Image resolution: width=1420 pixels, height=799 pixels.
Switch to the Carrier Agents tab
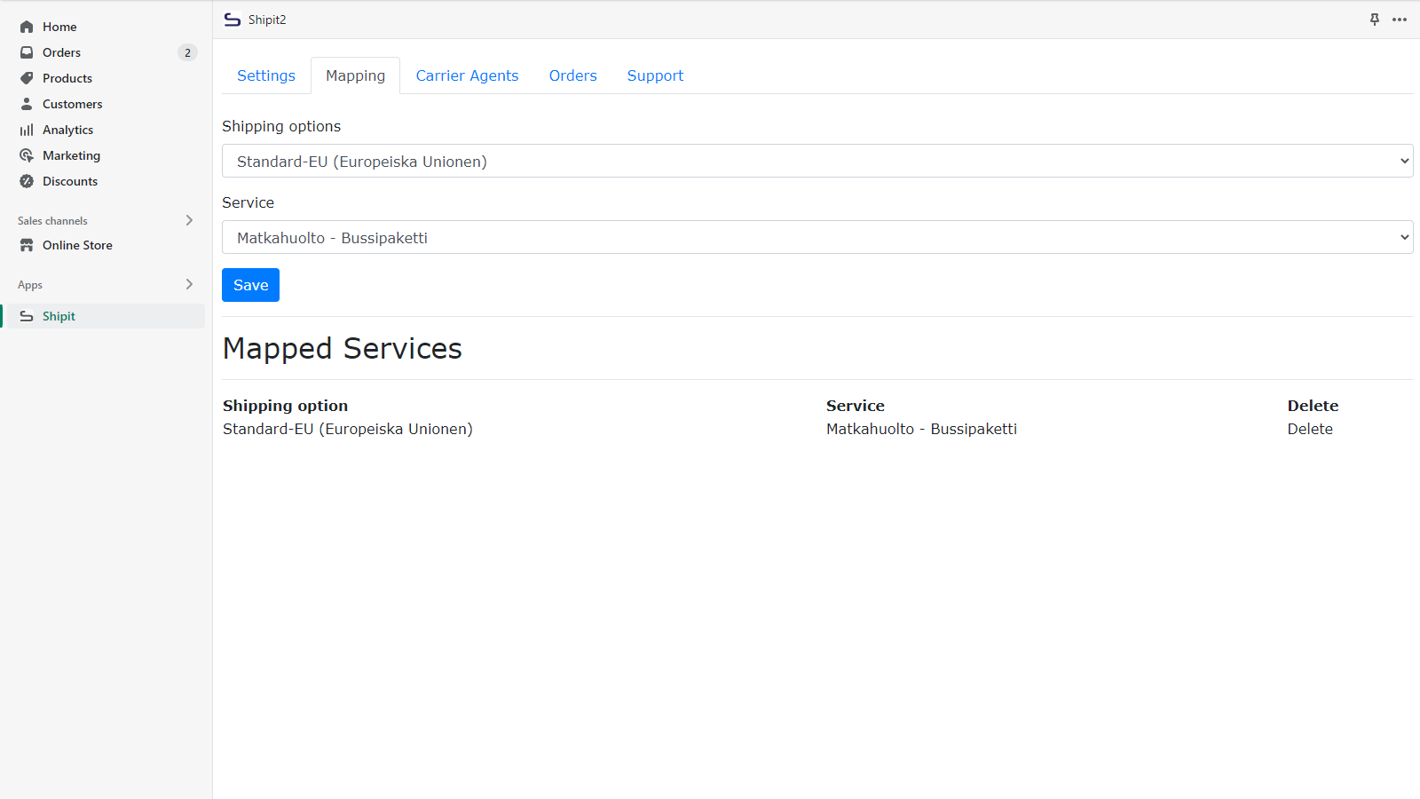coord(467,75)
